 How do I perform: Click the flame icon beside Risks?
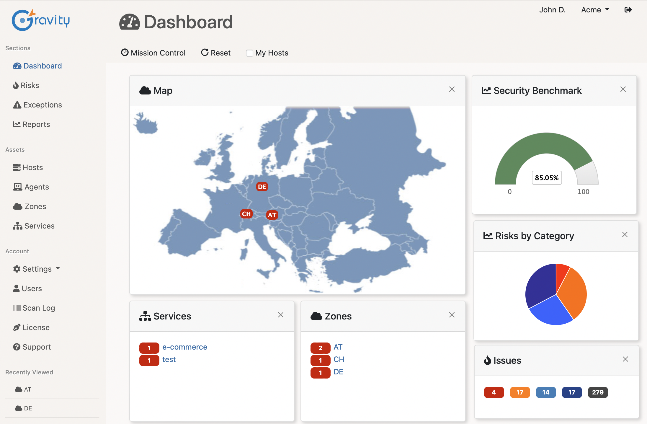tap(16, 85)
